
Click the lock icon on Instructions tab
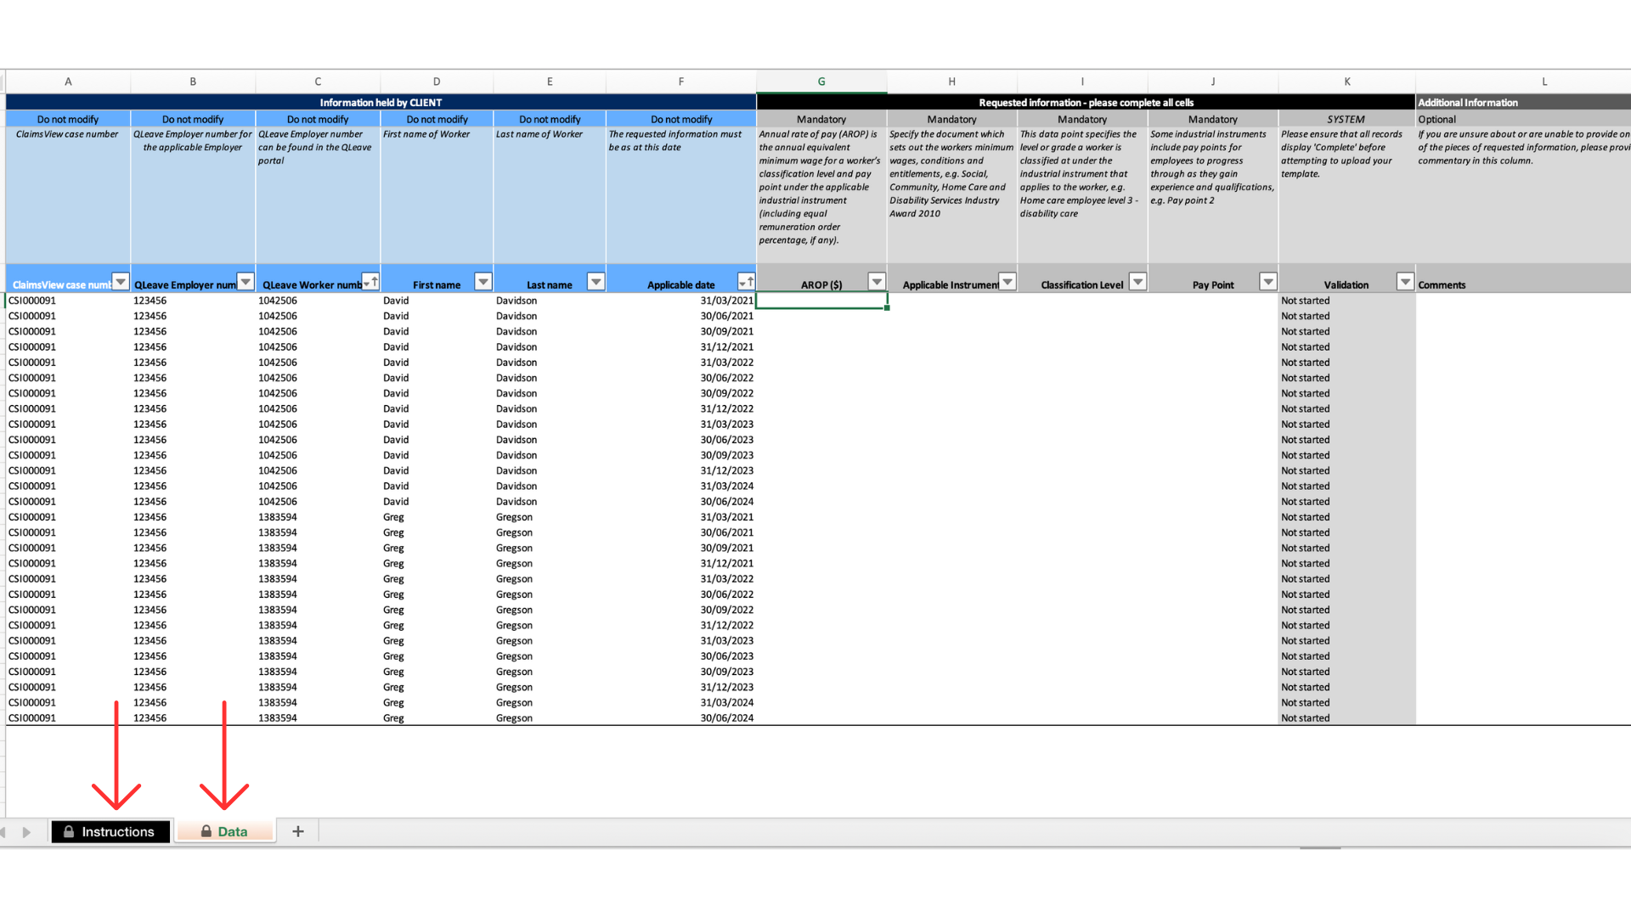click(x=69, y=832)
